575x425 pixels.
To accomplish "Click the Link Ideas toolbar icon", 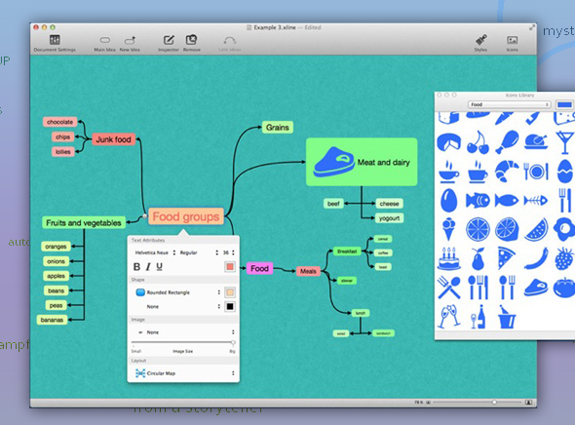I will tap(230, 40).
